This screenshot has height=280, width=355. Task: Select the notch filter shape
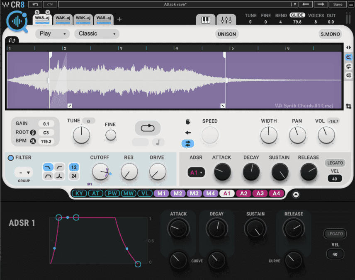(59, 176)
